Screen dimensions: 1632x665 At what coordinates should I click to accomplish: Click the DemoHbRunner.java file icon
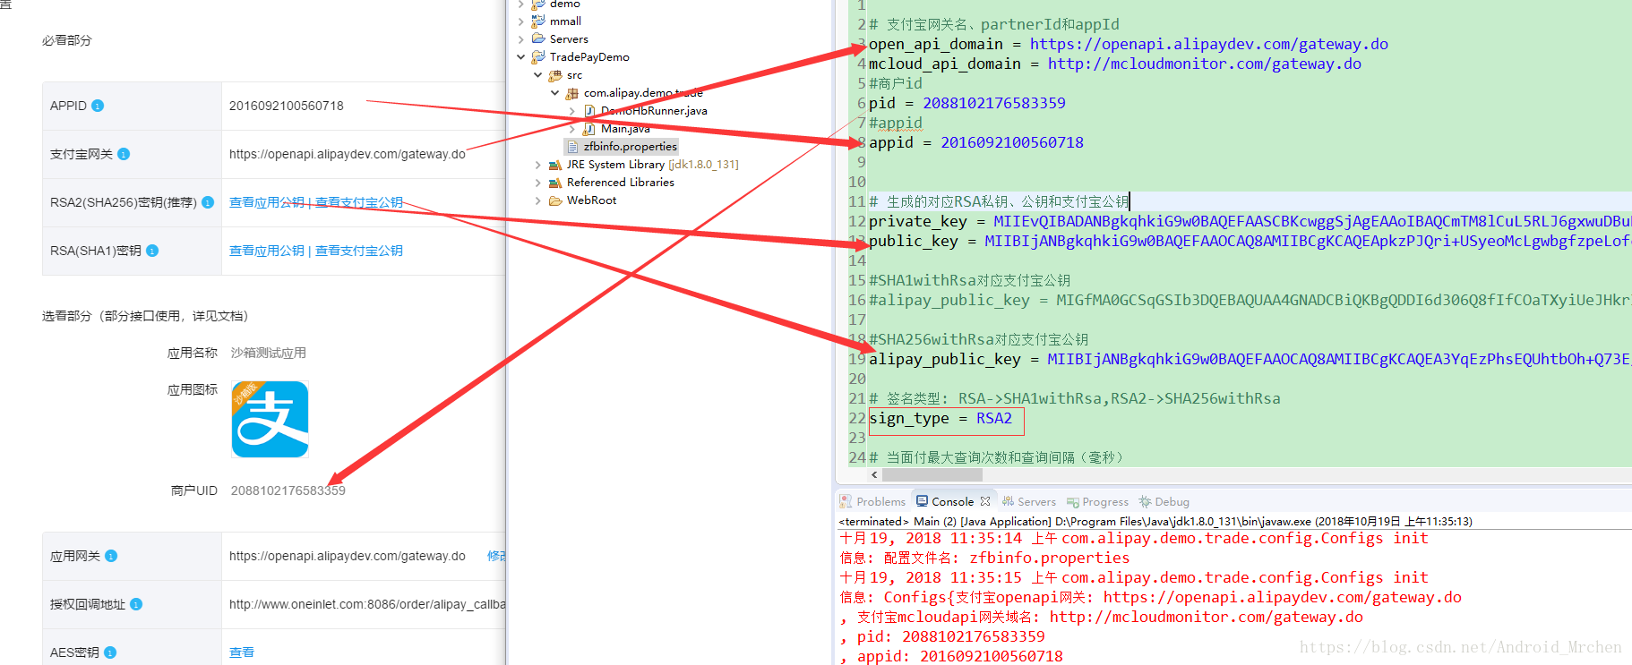click(x=589, y=111)
